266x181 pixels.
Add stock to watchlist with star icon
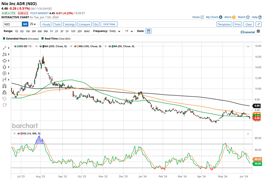point(248,17)
